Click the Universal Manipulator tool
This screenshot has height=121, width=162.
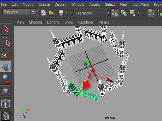click(x=6, y=104)
